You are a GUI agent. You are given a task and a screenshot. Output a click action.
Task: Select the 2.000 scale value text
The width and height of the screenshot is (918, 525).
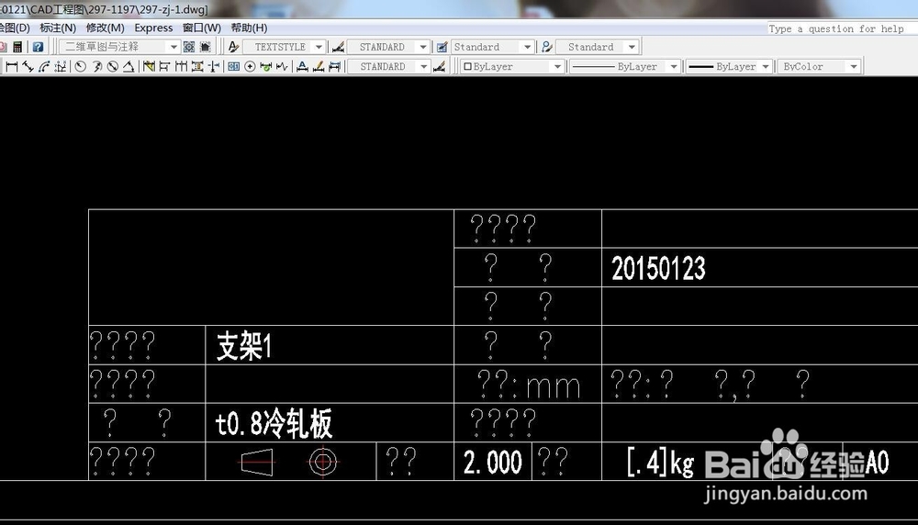click(x=492, y=463)
